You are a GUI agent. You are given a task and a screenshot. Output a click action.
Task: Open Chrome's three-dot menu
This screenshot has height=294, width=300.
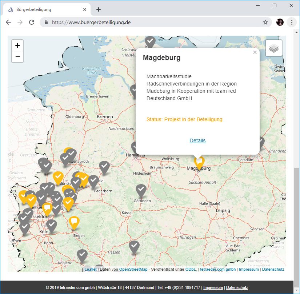(292, 22)
